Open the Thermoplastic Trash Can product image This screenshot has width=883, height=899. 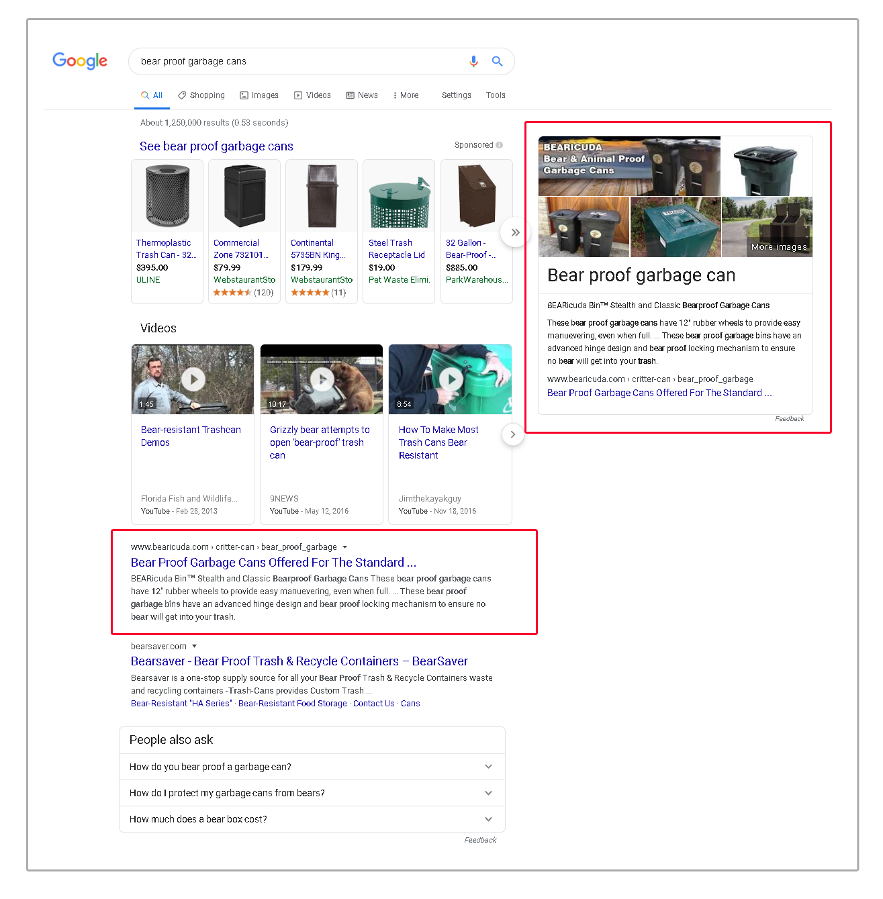pyautogui.click(x=167, y=196)
